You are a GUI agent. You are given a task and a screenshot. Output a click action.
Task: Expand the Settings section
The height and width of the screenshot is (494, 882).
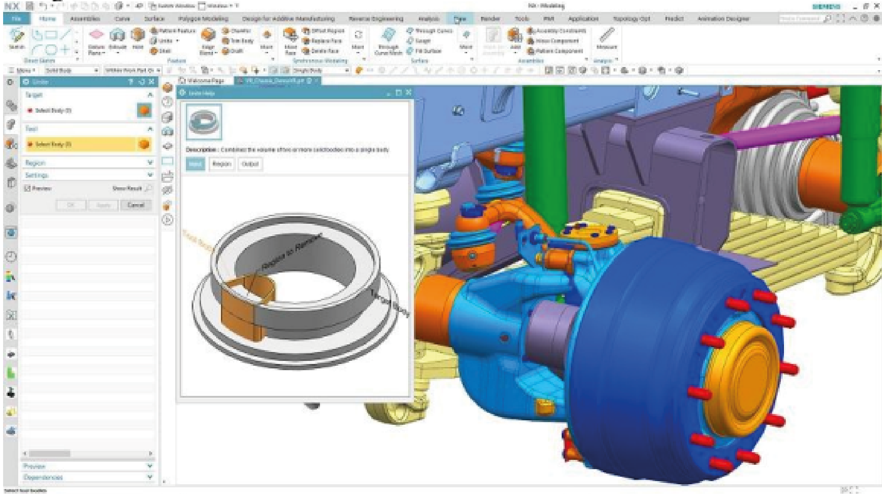coord(150,175)
